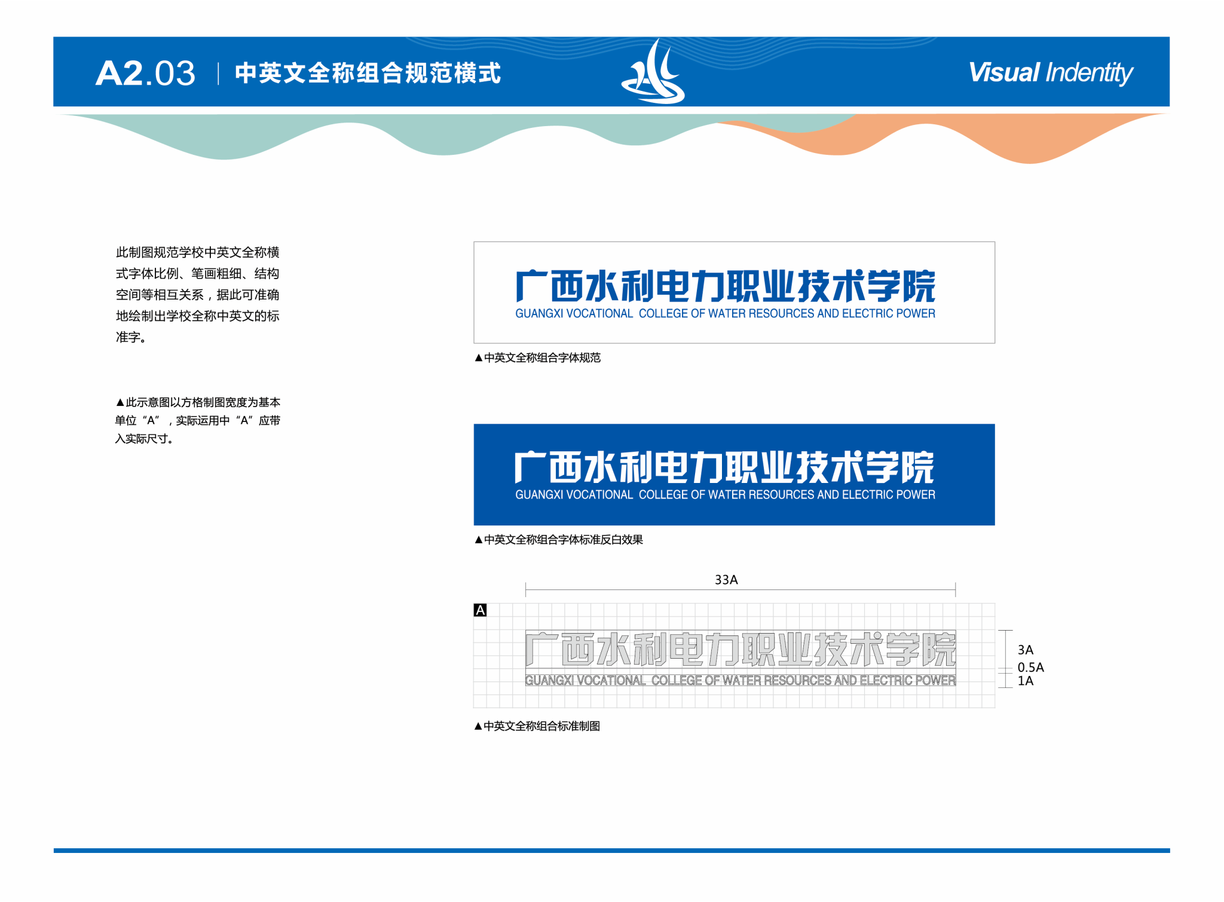Image resolution: width=1224 pixels, height=902 pixels.
Task: Click the 0.5A spacing dimension label
Action: tap(1030, 667)
